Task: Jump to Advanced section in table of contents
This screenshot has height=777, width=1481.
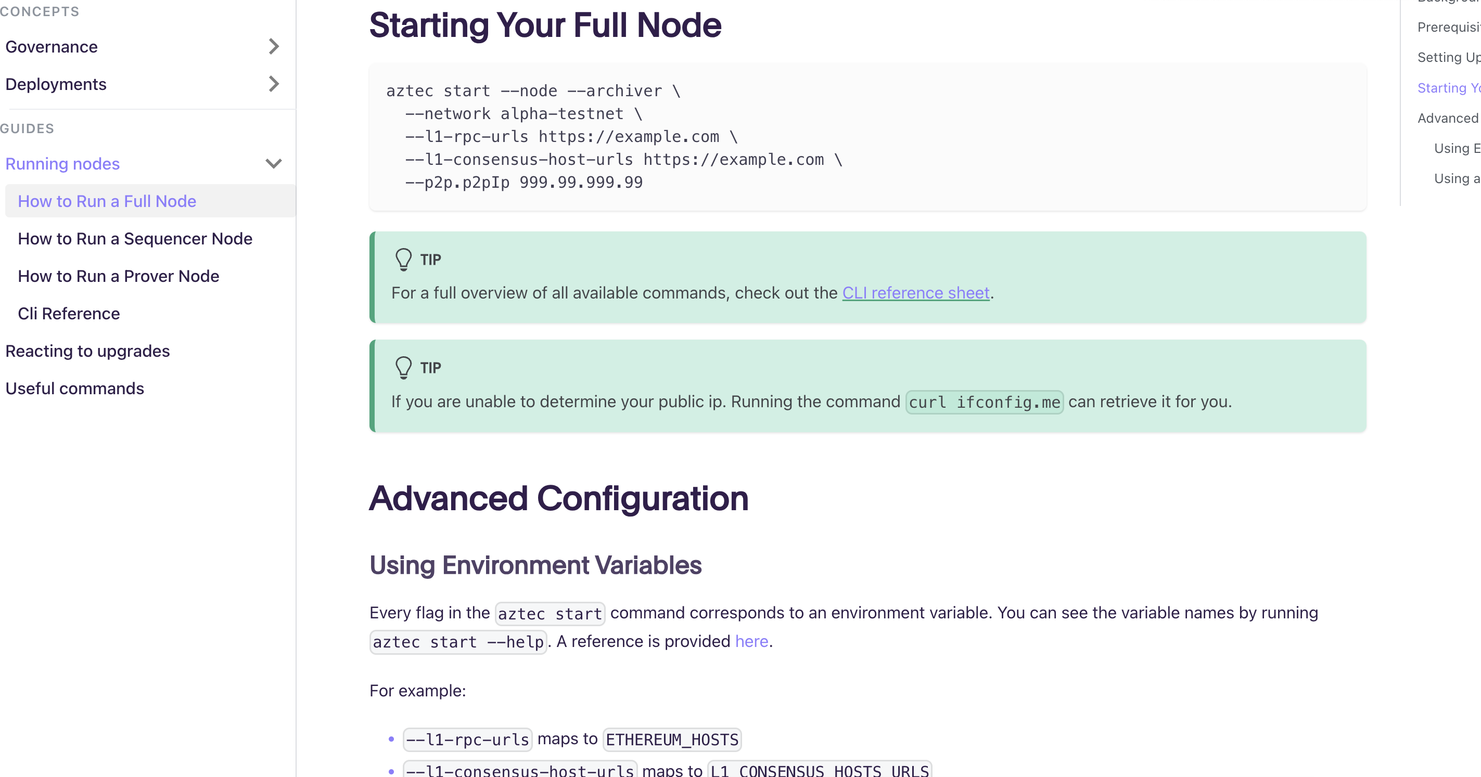Action: tap(1447, 118)
